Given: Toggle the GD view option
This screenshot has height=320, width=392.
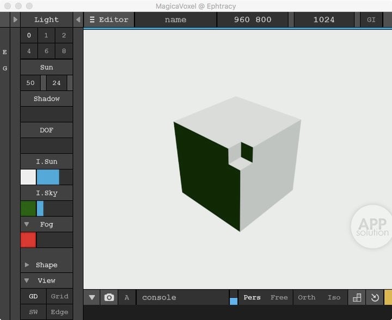Looking at the screenshot, I should click(x=33, y=296).
